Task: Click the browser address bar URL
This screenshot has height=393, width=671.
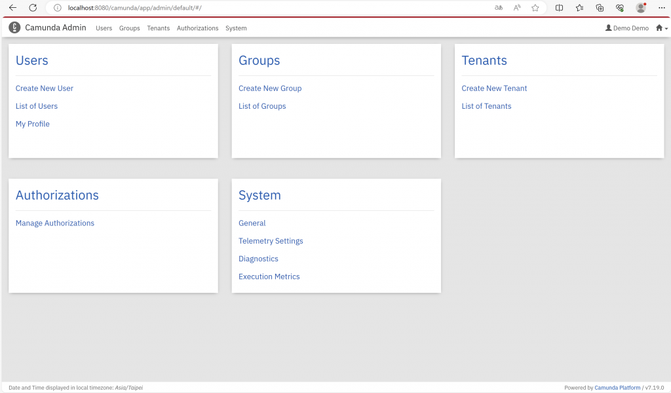Action: [x=135, y=8]
